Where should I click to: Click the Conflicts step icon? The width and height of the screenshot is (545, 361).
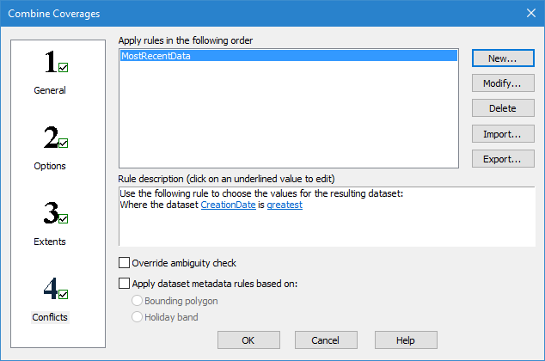pyautogui.click(x=56, y=291)
